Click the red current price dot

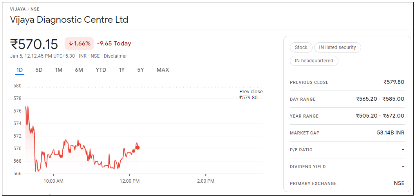point(137,147)
